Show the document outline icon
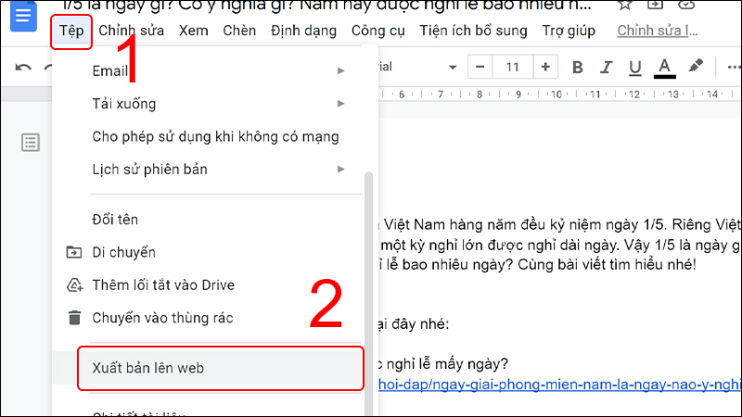This screenshot has width=742, height=417. [x=31, y=143]
